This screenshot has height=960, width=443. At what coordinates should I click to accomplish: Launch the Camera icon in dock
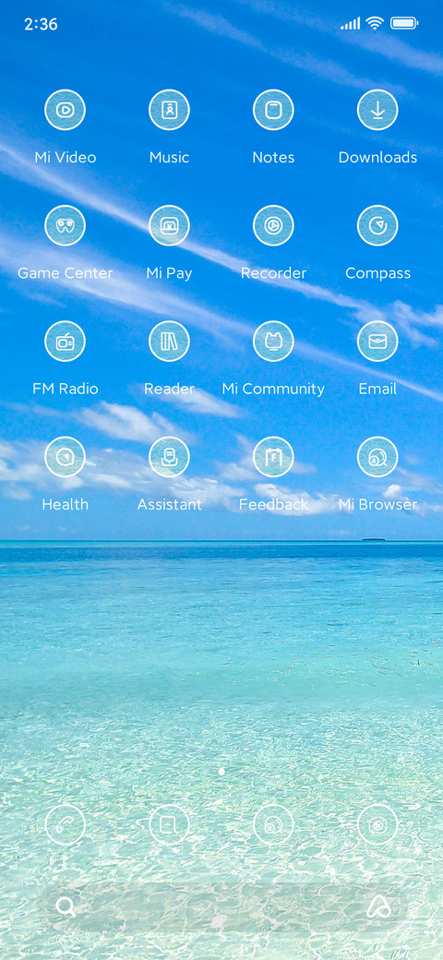[377, 824]
